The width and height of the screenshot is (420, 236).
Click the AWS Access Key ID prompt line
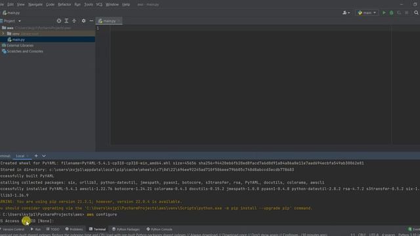27,221
